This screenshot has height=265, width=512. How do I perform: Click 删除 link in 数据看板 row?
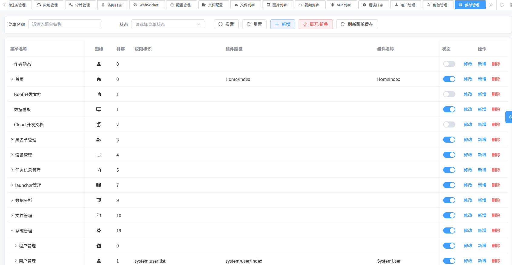click(x=496, y=109)
